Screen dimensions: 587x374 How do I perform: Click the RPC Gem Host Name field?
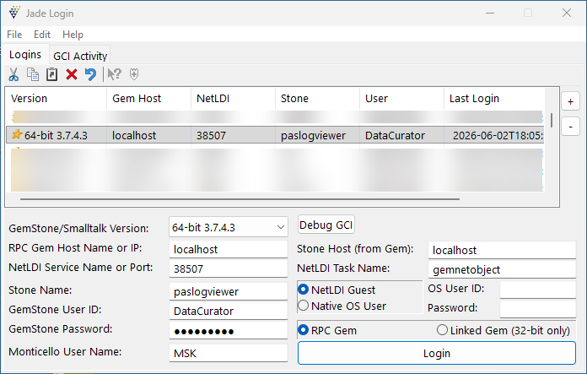click(x=228, y=249)
